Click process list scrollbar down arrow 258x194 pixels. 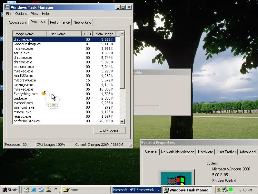122,122
